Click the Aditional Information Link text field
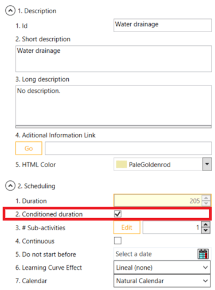Screen dimensions: 215x290 128,148
